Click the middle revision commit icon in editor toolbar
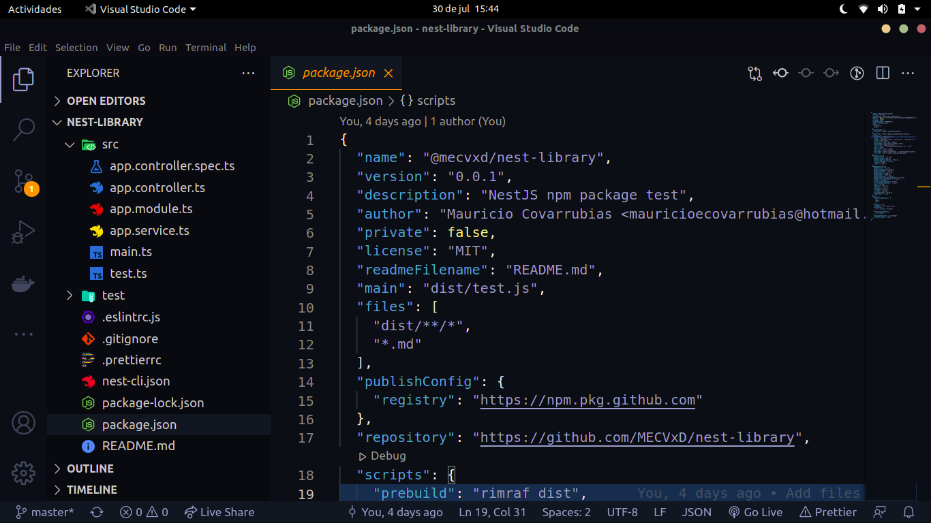Viewport: 931px width, 523px height. coord(806,73)
